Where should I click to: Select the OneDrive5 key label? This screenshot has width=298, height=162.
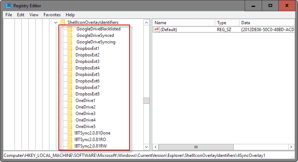[x=86, y=127]
